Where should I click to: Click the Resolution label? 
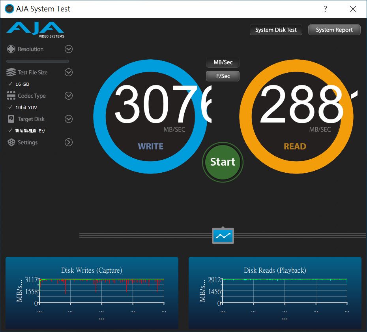31,49
